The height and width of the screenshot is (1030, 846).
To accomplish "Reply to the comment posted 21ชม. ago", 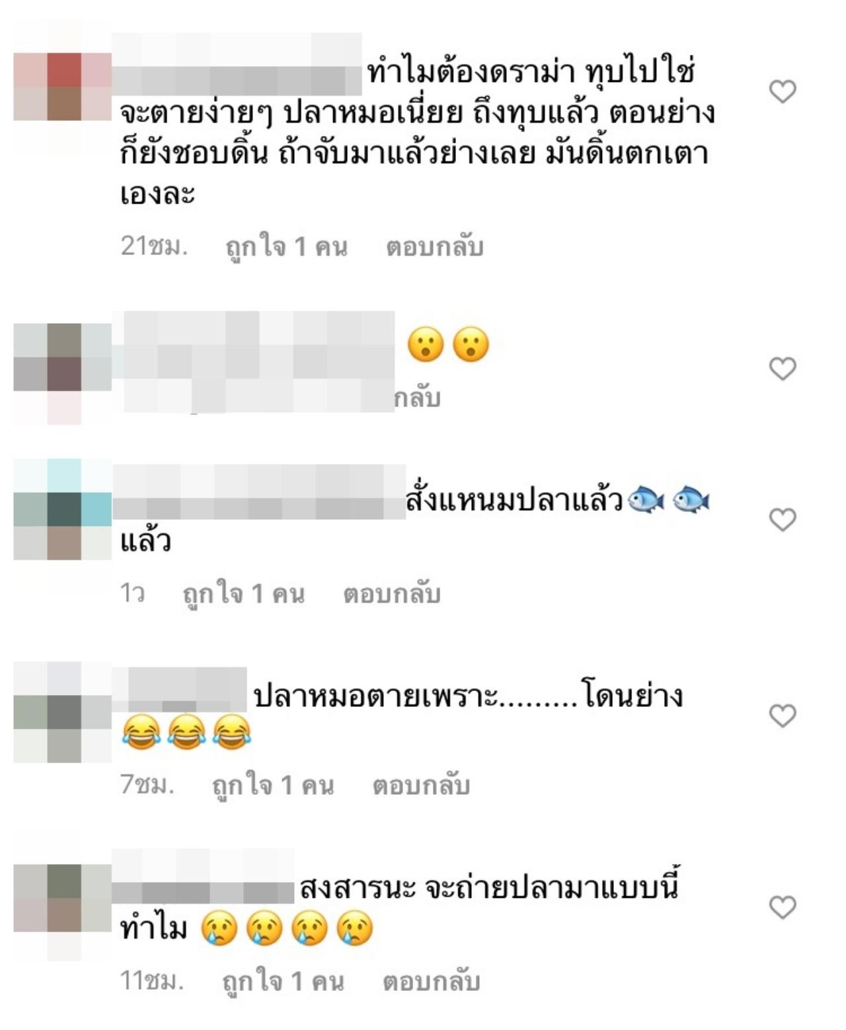I will click(435, 246).
